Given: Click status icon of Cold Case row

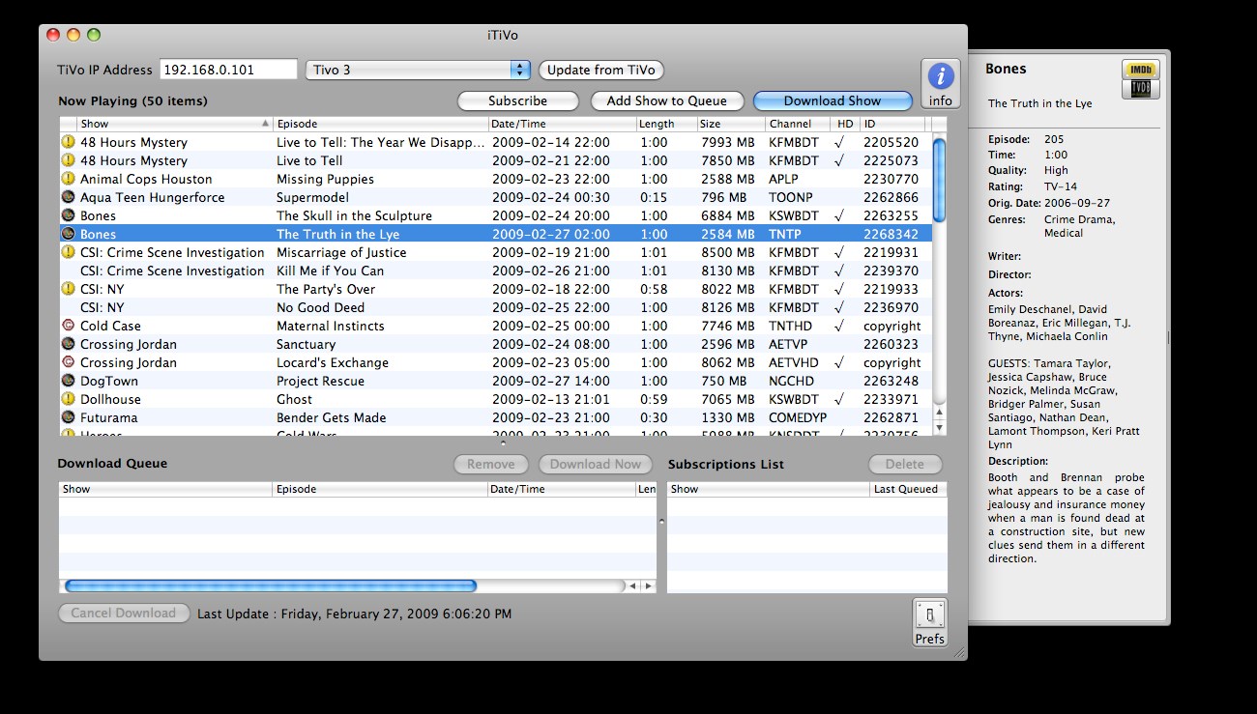Looking at the screenshot, I should (69, 326).
